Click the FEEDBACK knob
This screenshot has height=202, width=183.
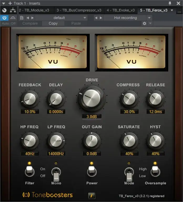click(x=30, y=99)
